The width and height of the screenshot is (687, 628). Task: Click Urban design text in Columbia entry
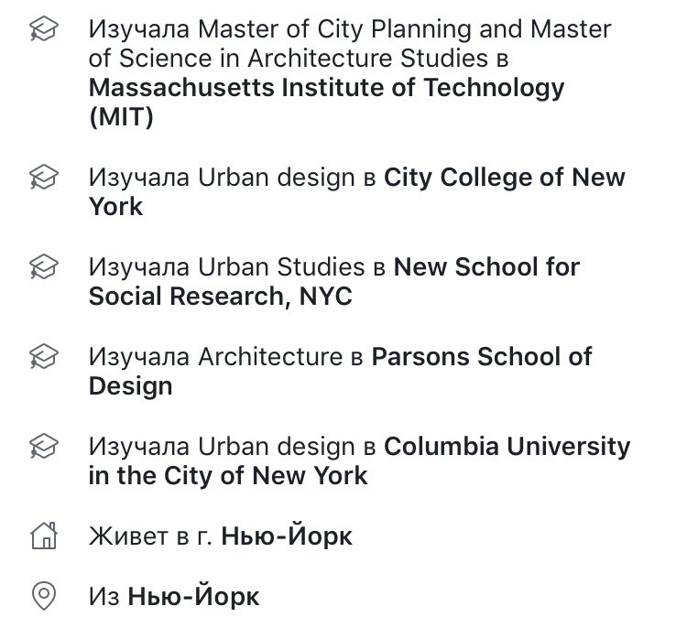(x=277, y=446)
